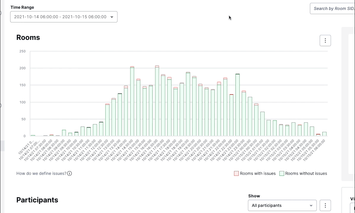The width and height of the screenshot is (355, 213).
Task: Click the 10/14/21 19:00:00 bar
Action: (x=188, y=104)
